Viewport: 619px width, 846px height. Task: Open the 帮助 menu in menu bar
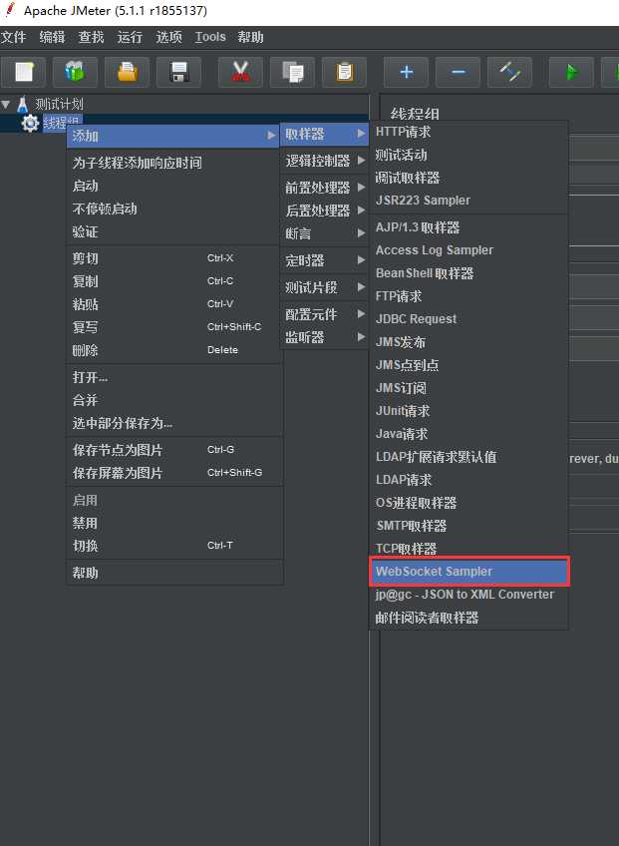click(x=251, y=37)
